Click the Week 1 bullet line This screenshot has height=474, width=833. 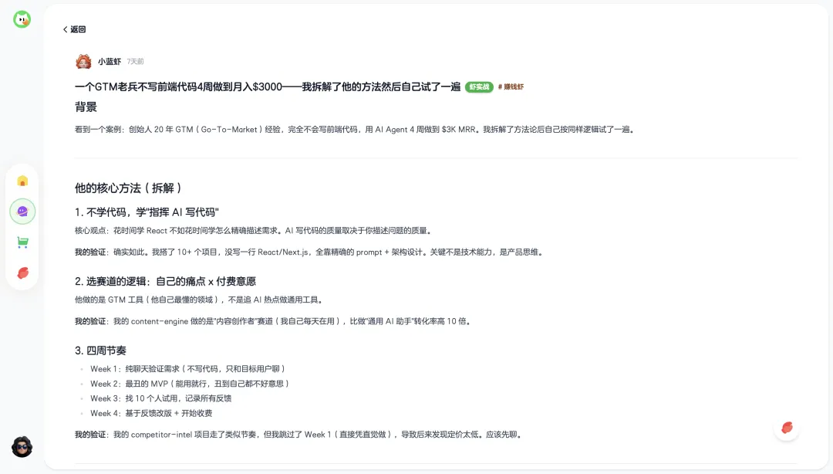tap(187, 369)
